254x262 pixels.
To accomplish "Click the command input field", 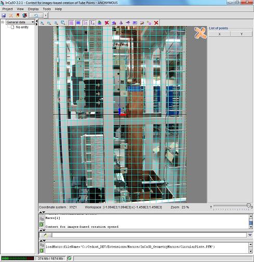I will pos(149,235).
